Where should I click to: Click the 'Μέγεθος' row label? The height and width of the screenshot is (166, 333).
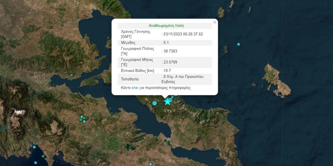point(128,43)
